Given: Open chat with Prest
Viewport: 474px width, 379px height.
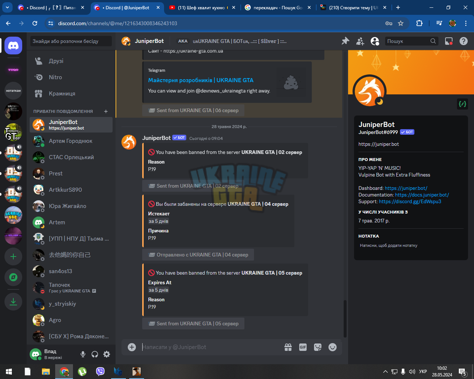Looking at the screenshot, I should tap(71, 174).
